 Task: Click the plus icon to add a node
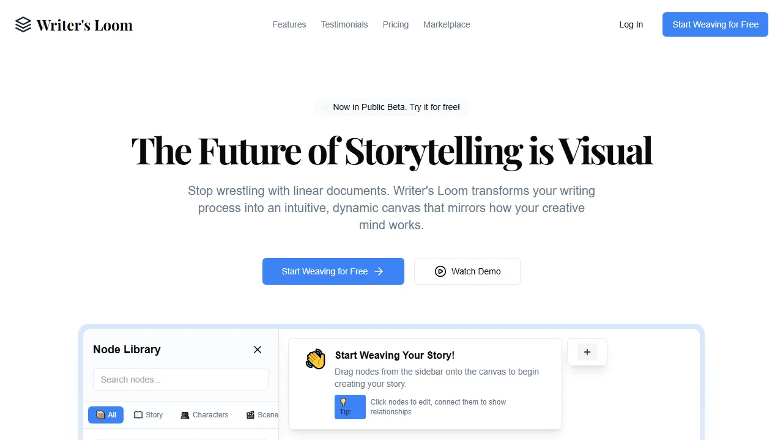click(x=587, y=352)
